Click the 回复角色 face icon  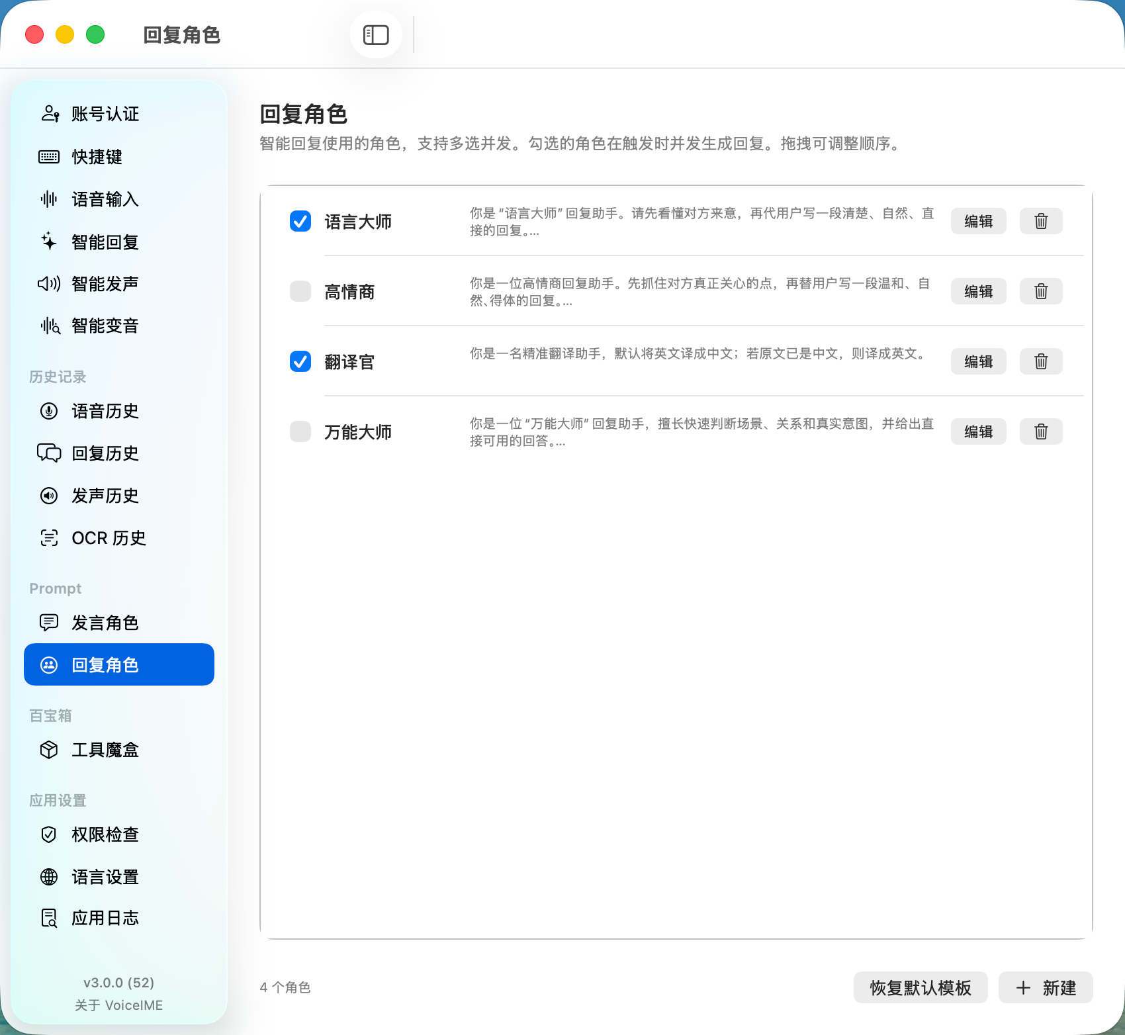pyautogui.click(x=49, y=665)
